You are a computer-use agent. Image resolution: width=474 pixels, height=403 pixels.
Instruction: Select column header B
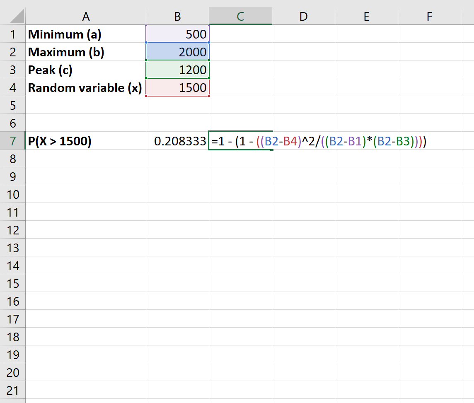(177, 16)
